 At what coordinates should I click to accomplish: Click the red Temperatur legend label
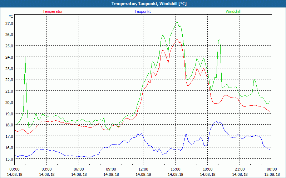coord(53,11)
